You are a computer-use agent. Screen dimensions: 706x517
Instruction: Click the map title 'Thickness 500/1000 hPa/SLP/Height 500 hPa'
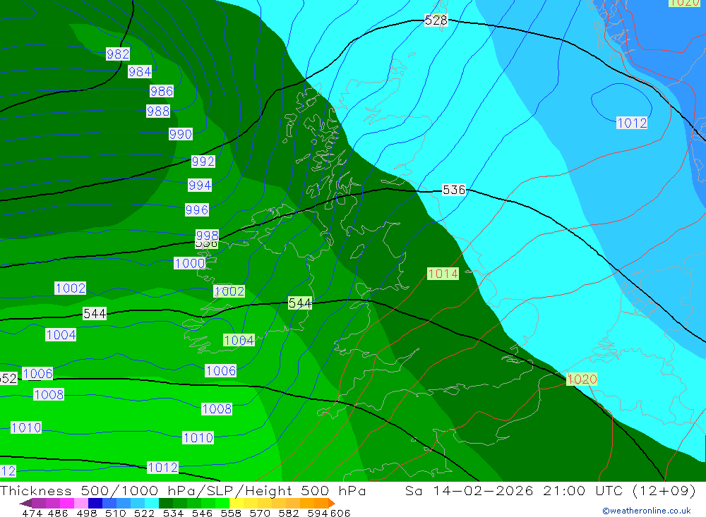183,490
